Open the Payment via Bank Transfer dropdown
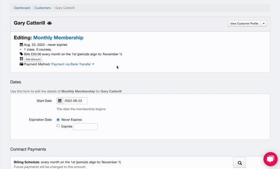 pos(72,64)
